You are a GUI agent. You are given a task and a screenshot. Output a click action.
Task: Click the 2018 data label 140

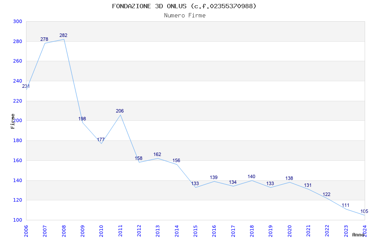pos(251,176)
